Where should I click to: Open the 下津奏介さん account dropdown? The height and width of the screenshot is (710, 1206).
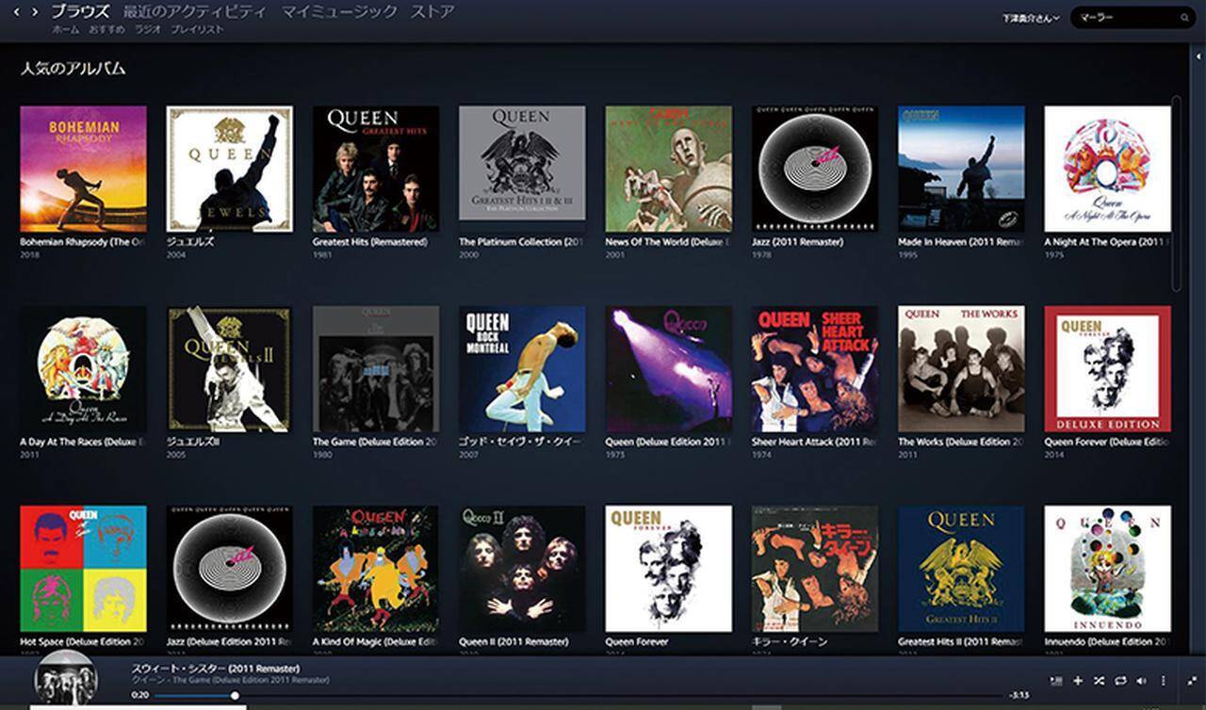[1031, 17]
